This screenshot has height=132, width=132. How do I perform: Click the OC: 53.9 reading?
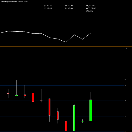pos(90,6)
